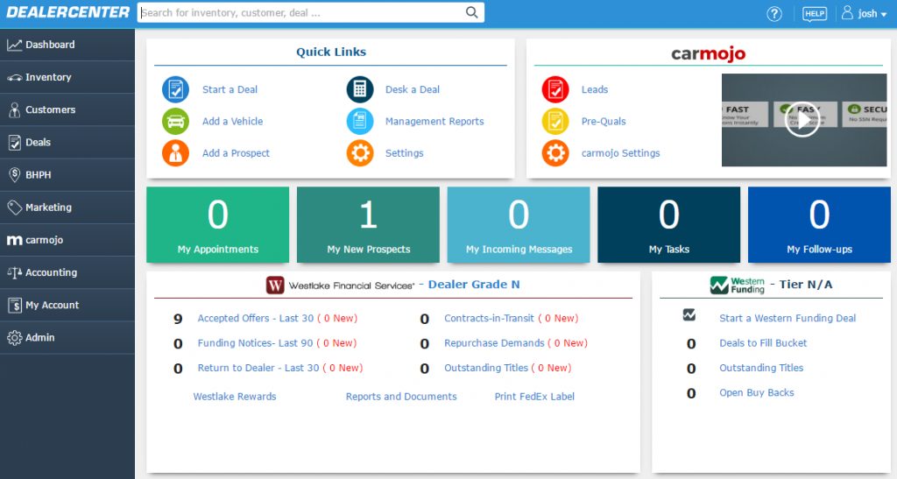Screen dimensions: 897x479
Task: Open Accepted Offers - Last 30
Action: 256,319
